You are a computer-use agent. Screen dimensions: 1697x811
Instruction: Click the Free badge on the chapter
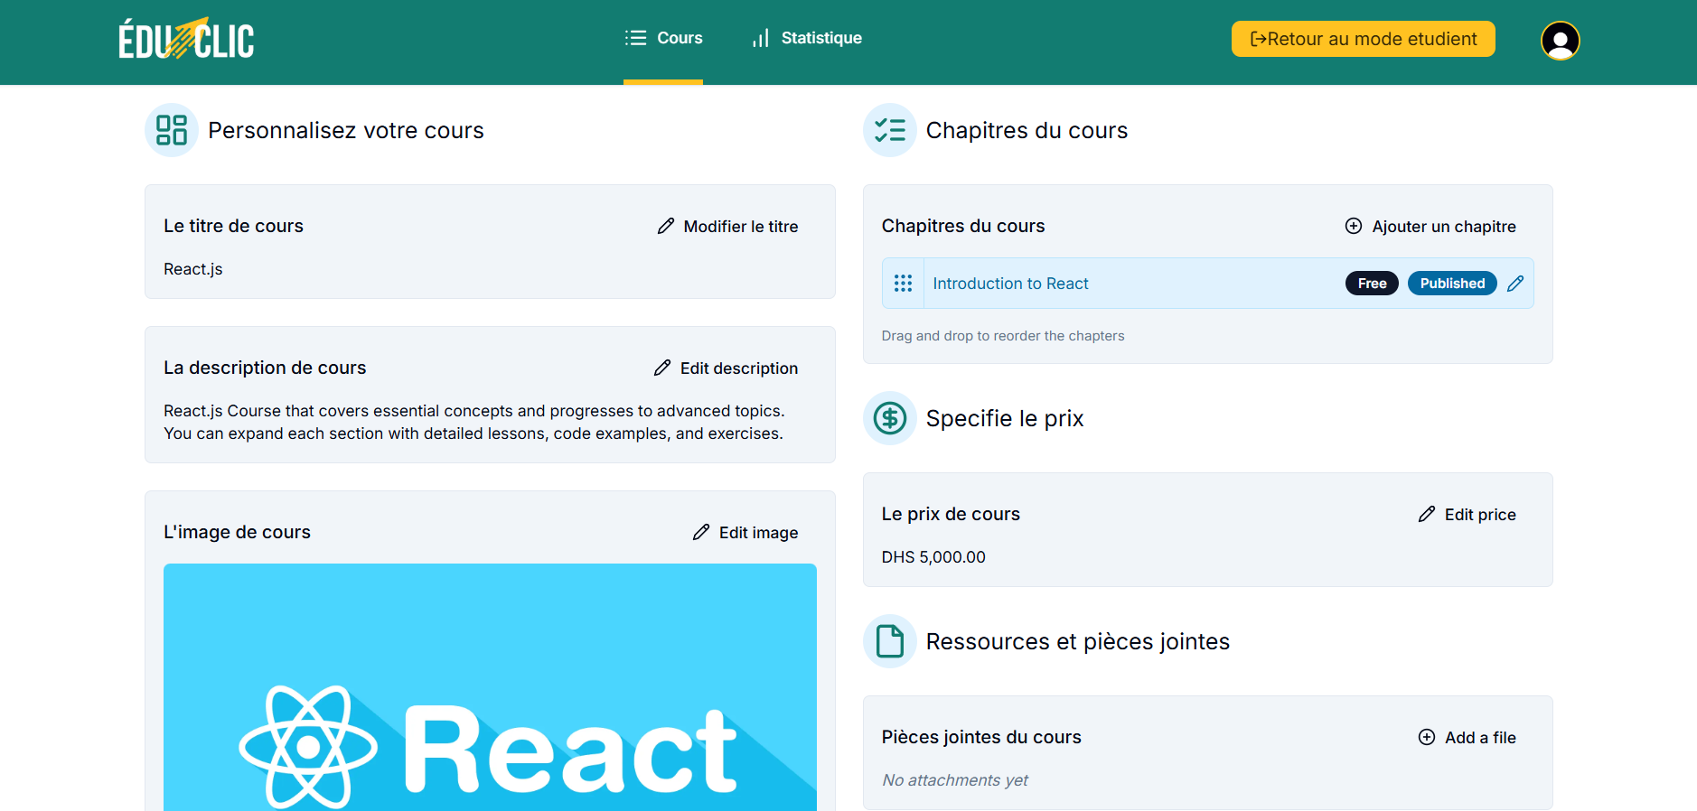(1372, 284)
